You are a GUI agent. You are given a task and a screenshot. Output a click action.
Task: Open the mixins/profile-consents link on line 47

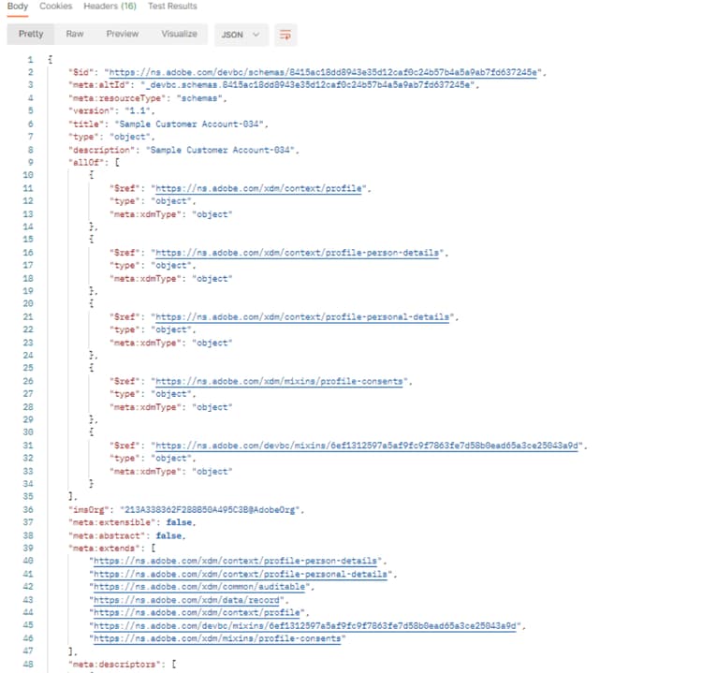(217, 638)
